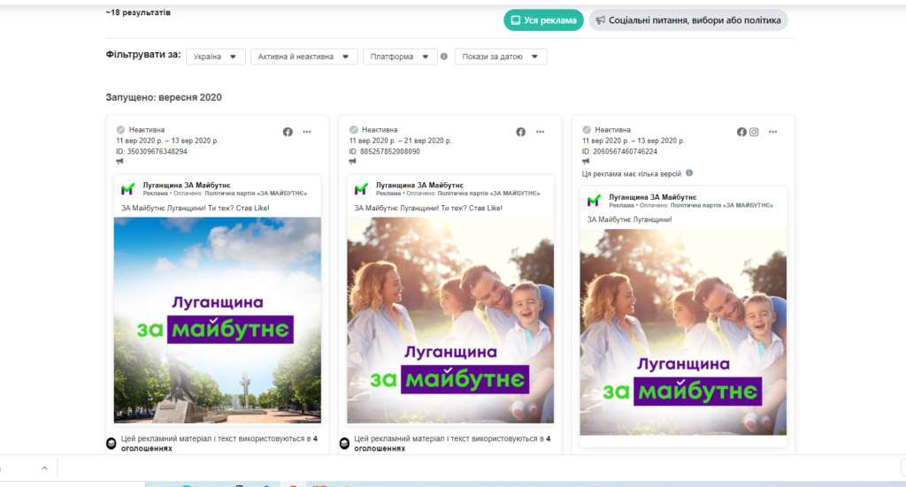Click megaphone icon under ID 885257852008090
Viewport: 906px width, 487px height.
(x=352, y=162)
